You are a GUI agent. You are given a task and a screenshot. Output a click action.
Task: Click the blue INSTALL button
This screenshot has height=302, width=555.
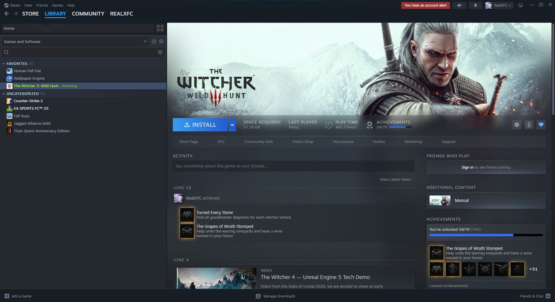pos(200,125)
